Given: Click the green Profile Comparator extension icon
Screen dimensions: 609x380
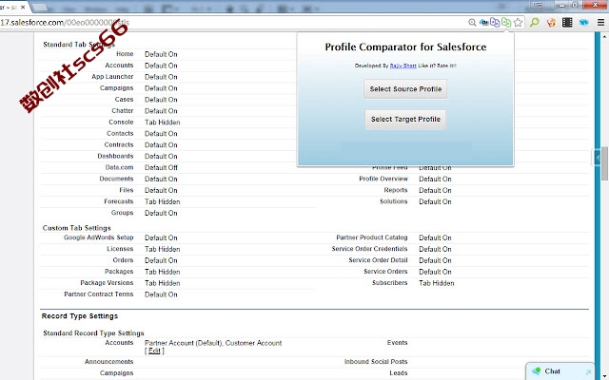Looking at the screenshot, I should click(506, 22).
